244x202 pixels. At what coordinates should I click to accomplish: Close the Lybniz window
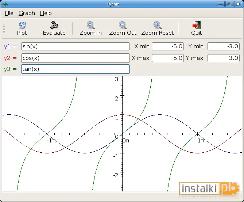click(238, 4)
